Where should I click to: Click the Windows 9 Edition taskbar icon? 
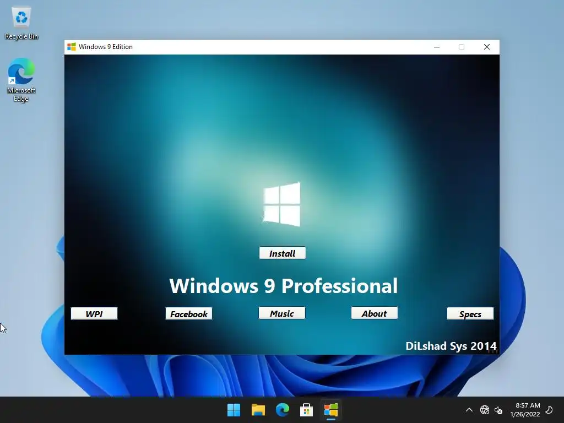click(331, 410)
